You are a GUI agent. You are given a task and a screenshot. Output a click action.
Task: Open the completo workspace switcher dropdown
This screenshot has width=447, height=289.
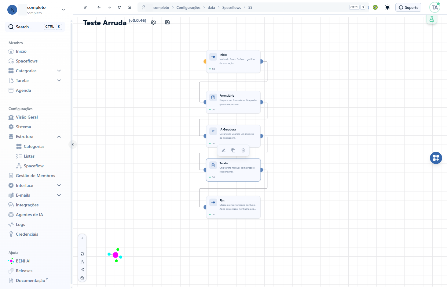(36, 10)
